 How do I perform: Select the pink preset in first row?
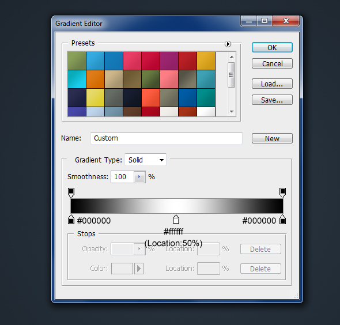point(132,61)
